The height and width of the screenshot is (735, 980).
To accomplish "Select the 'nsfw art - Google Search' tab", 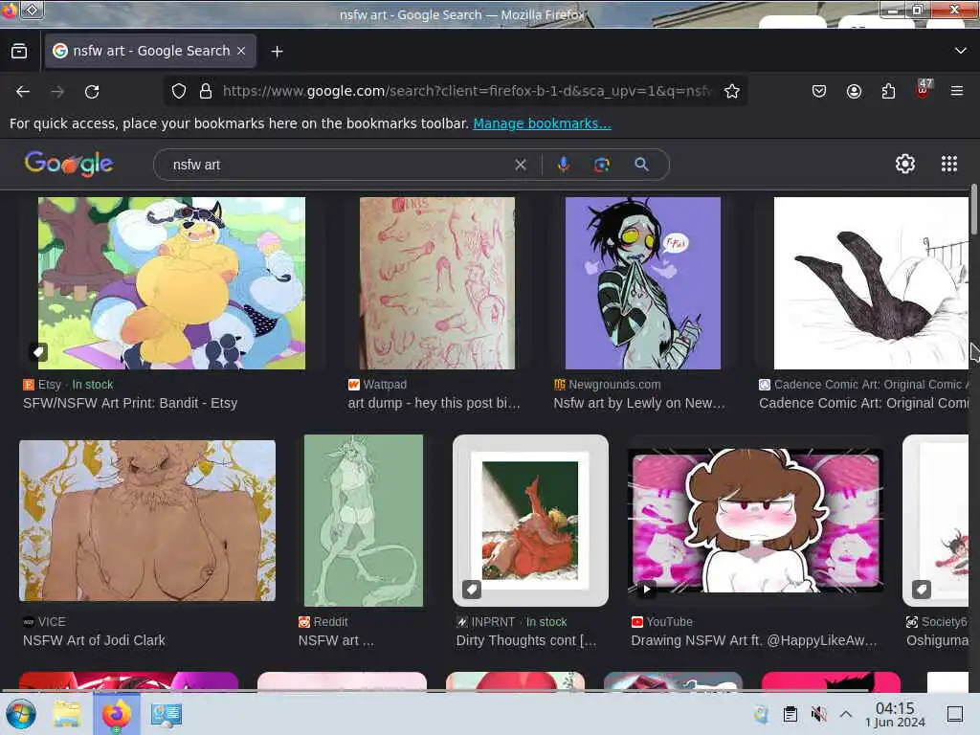I will coord(150,51).
